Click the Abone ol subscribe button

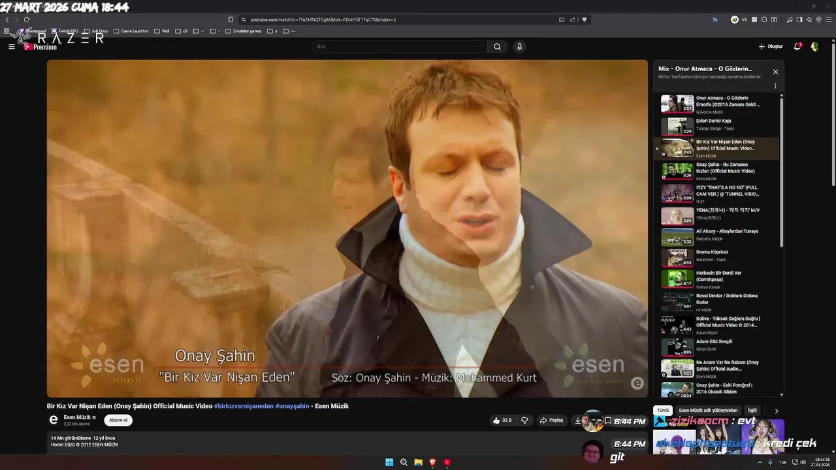[x=118, y=420]
